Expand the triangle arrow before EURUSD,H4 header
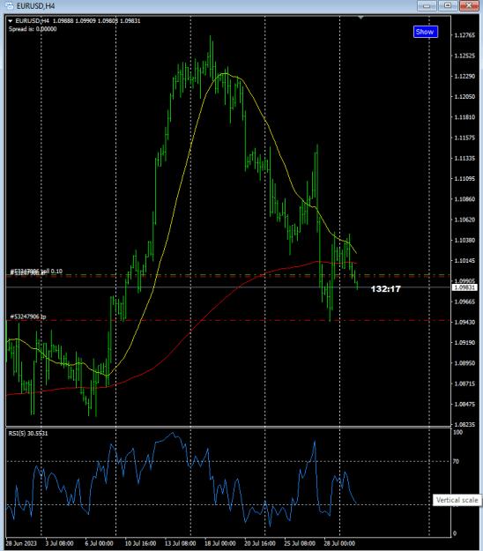This screenshot has width=483, height=551. [x=11, y=21]
